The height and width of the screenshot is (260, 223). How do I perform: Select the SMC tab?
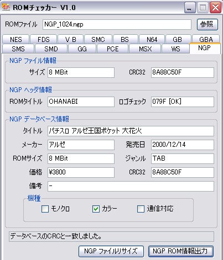(98, 39)
